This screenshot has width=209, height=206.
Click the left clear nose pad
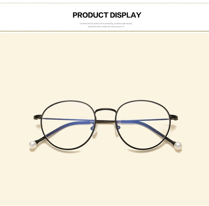95,129
